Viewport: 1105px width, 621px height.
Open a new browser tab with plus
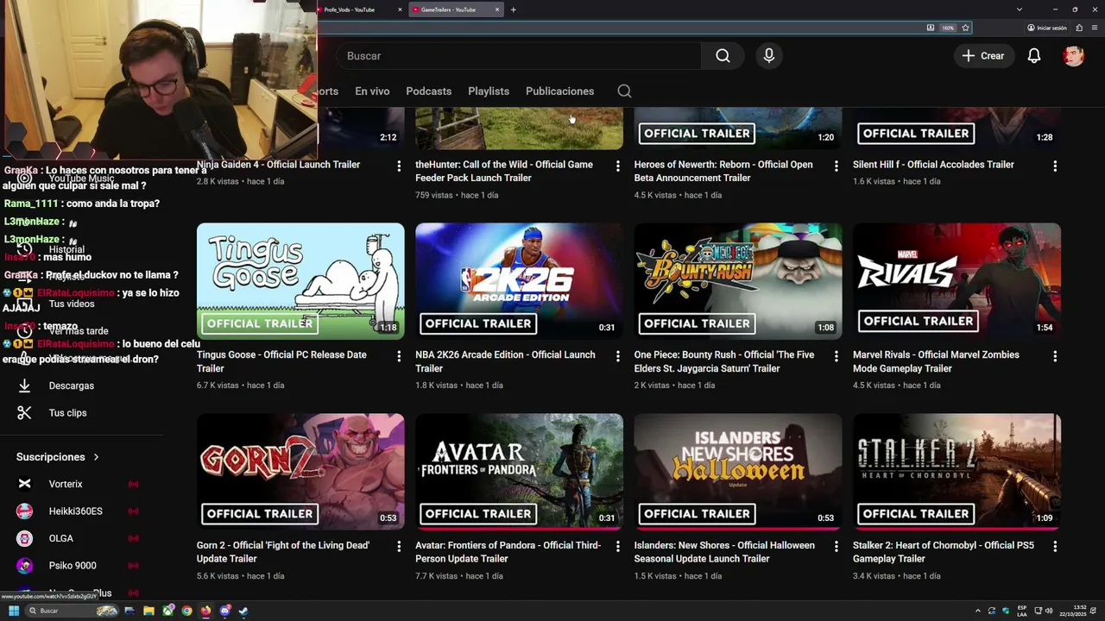(x=513, y=9)
